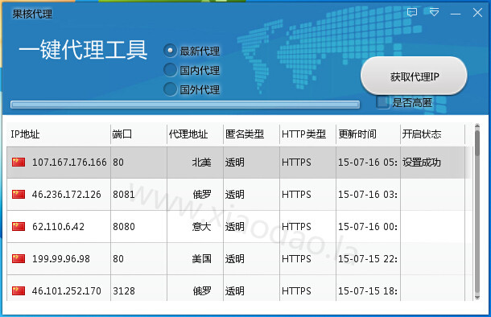Screen dimensions: 491x317
Task: Click the flag icon beside 107.167.176.166
Action: pyautogui.click(x=19, y=162)
